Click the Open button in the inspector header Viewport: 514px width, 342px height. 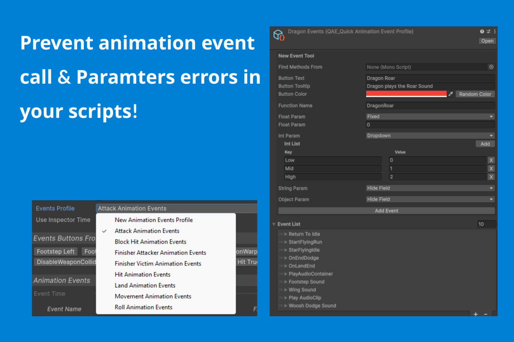pyautogui.click(x=487, y=41)
